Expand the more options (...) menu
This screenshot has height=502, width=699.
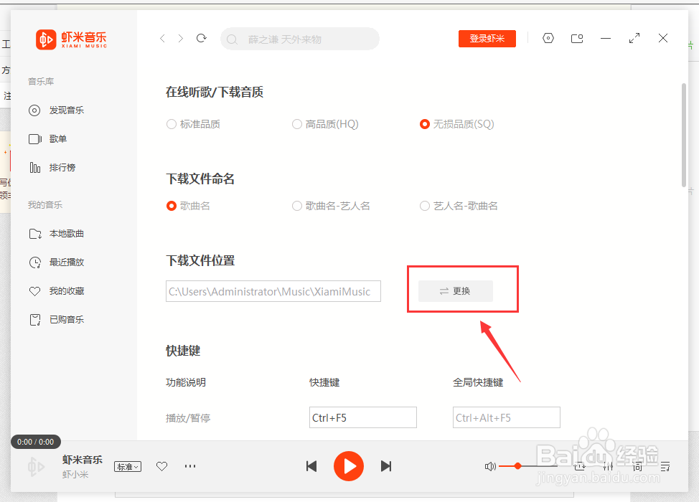point(189,466)
